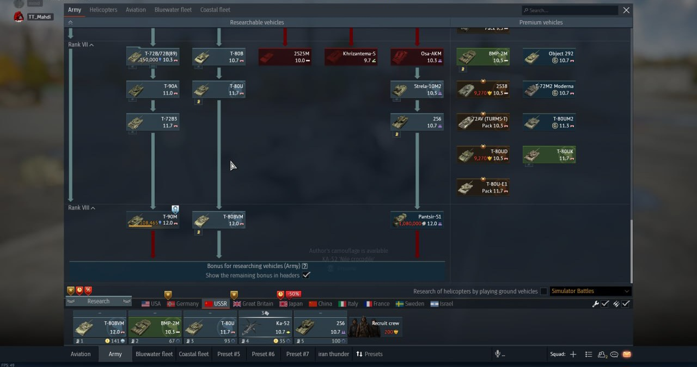Select the premium T-80UK tank
Image resolution: width=697 pixels, height=367 pixels.
[549, 155]
